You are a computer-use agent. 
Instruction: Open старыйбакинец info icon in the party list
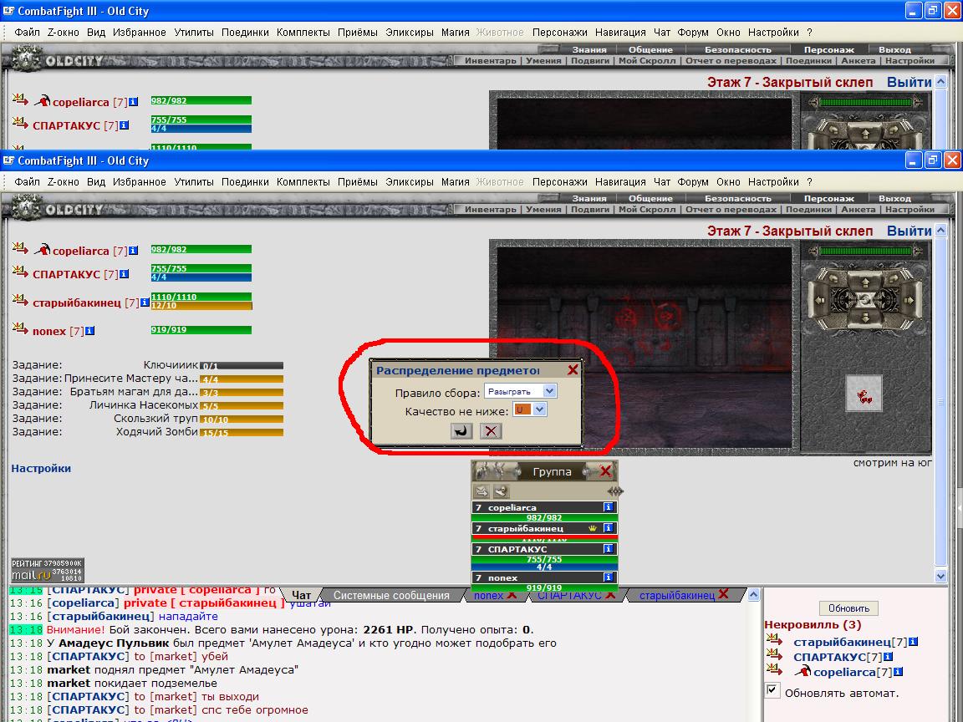coord(145,302)
